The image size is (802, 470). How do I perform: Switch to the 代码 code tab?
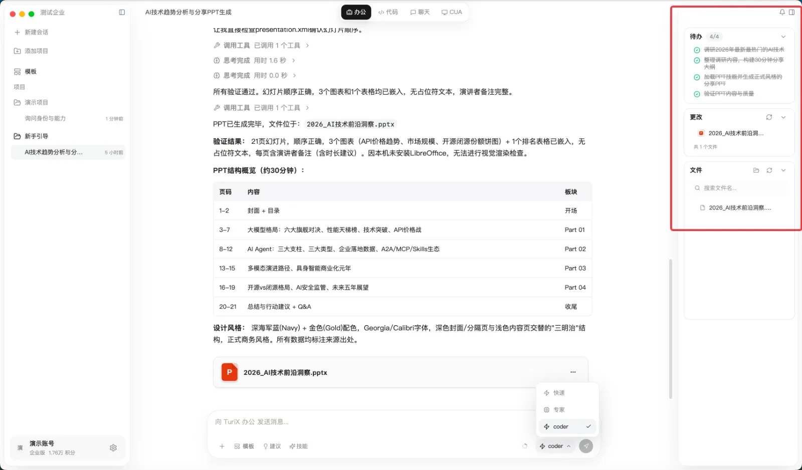point(388,12)
